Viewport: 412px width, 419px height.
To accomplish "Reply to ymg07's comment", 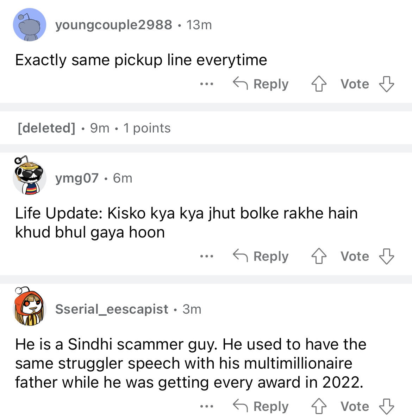I will coord(261,256).
